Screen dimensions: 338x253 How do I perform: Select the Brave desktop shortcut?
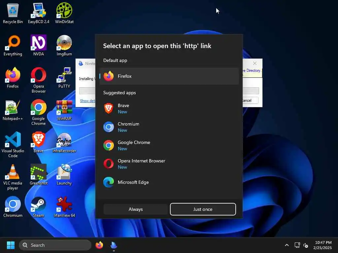[x=39, y=142]
